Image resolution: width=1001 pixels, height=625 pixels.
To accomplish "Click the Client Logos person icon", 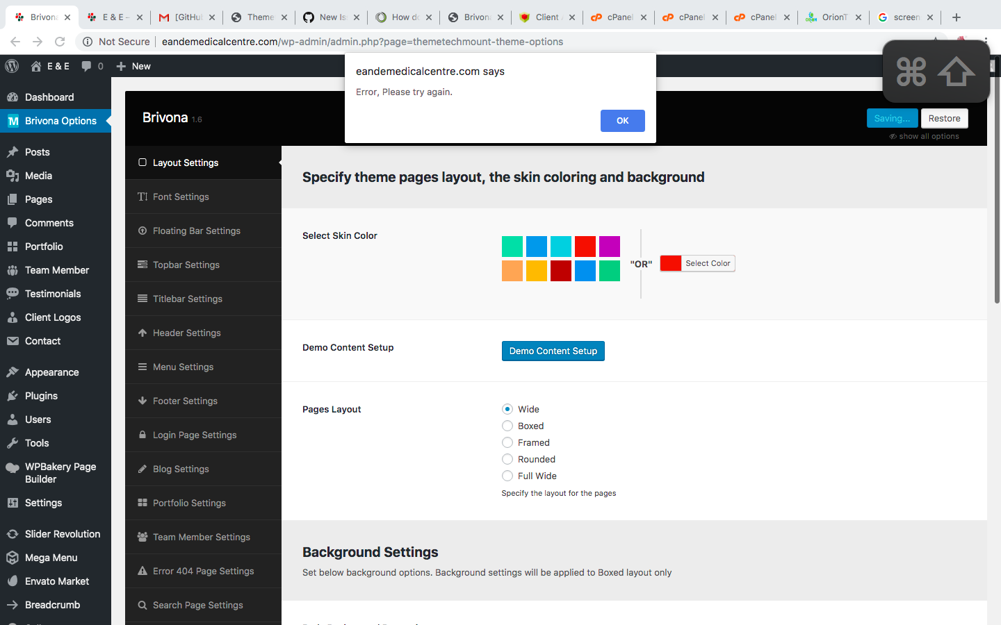I will click(13, 317).
